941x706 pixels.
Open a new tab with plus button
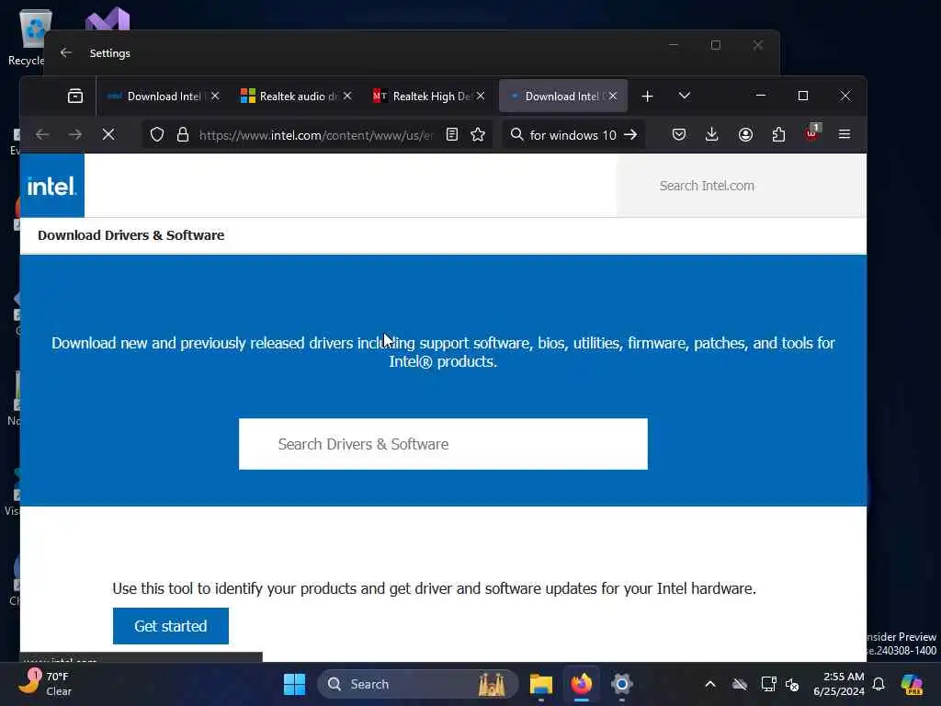tap(647, 96)
